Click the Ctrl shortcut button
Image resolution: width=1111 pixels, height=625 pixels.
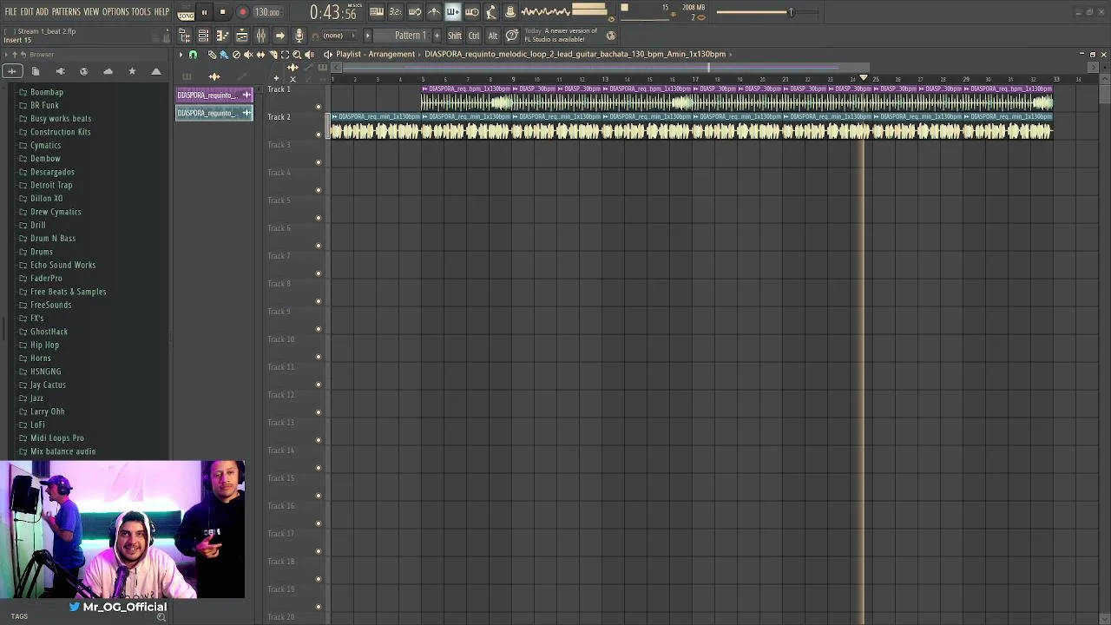(x=474, y=36)
